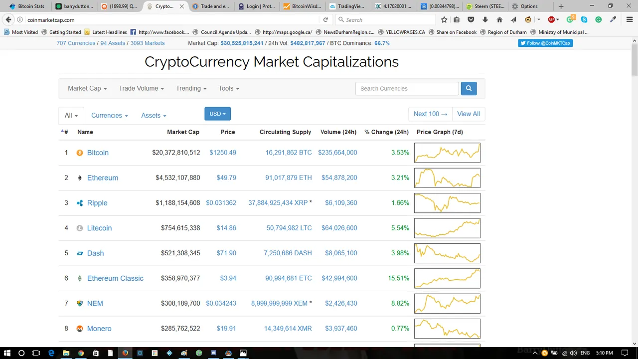This screenshot has height=359, width=638.
Task: Open the 707 Currencies link
Action: click(x=76, y=43)
